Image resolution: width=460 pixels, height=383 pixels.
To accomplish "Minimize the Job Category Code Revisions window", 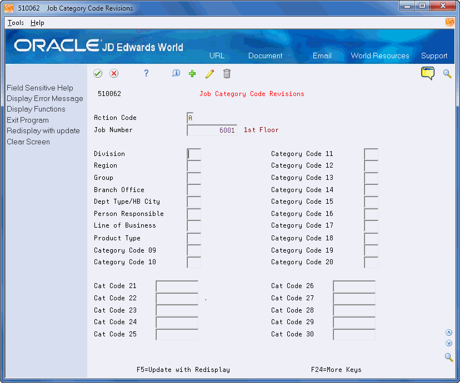I will [x=407, y=6].
